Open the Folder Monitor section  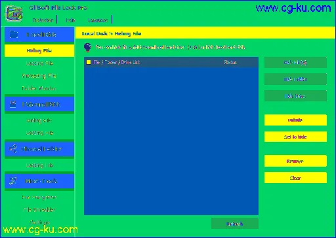[39, 88]
